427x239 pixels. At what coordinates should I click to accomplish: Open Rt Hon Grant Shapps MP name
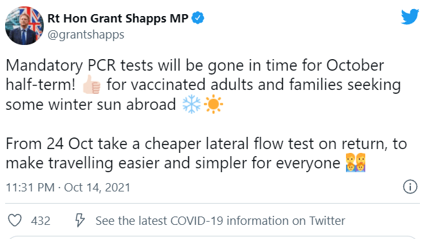(118, 19)
